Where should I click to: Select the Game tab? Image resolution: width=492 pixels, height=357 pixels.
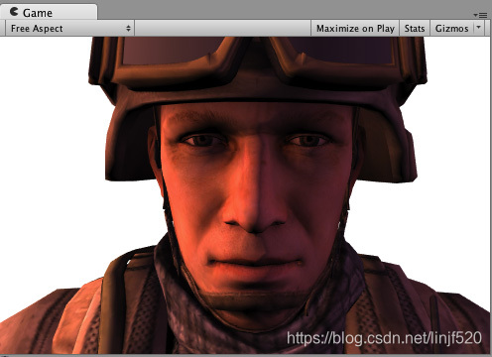point(49,13)
